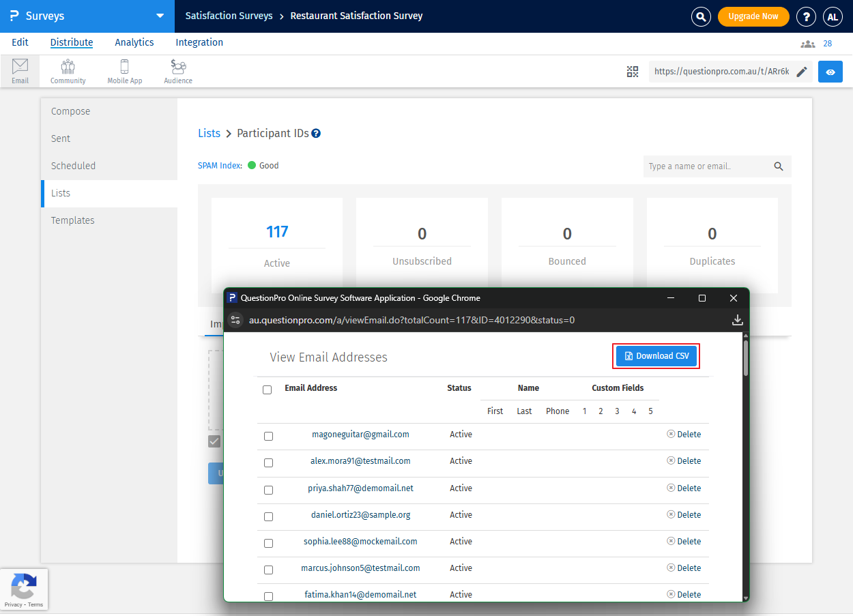The image size is (853, 616).
Task: Check the box for priya.shah77@demomail.net
Action: 268,490
